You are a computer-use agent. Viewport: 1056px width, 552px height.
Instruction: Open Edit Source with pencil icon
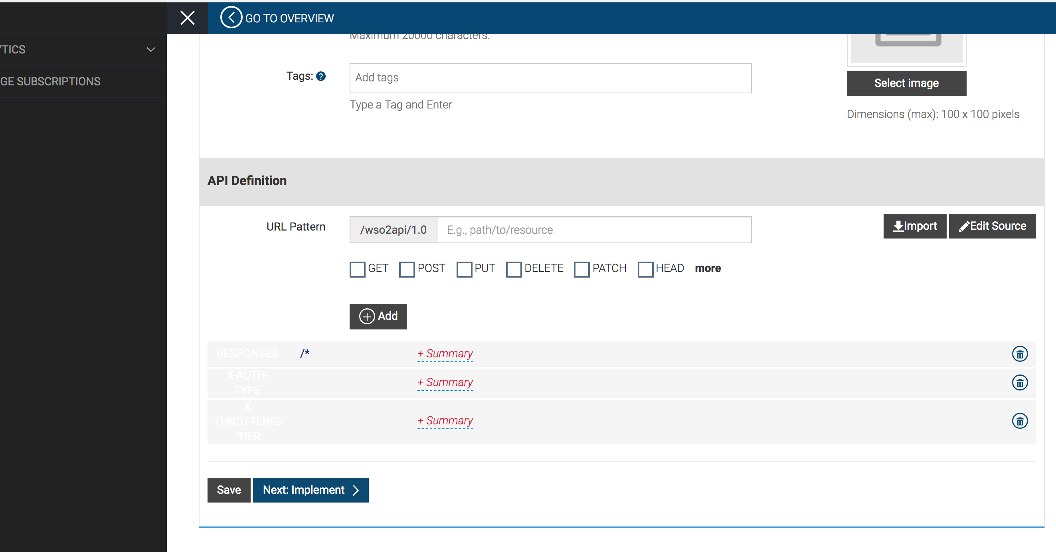(992, 226)
